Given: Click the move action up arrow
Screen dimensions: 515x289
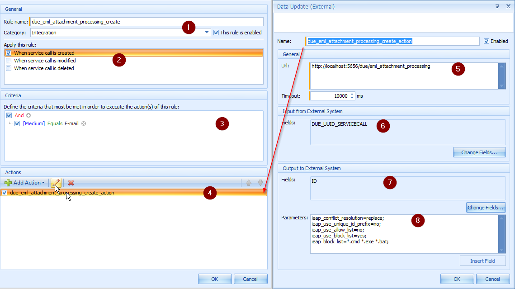Looking at the screenshot, I should [249, 183].
